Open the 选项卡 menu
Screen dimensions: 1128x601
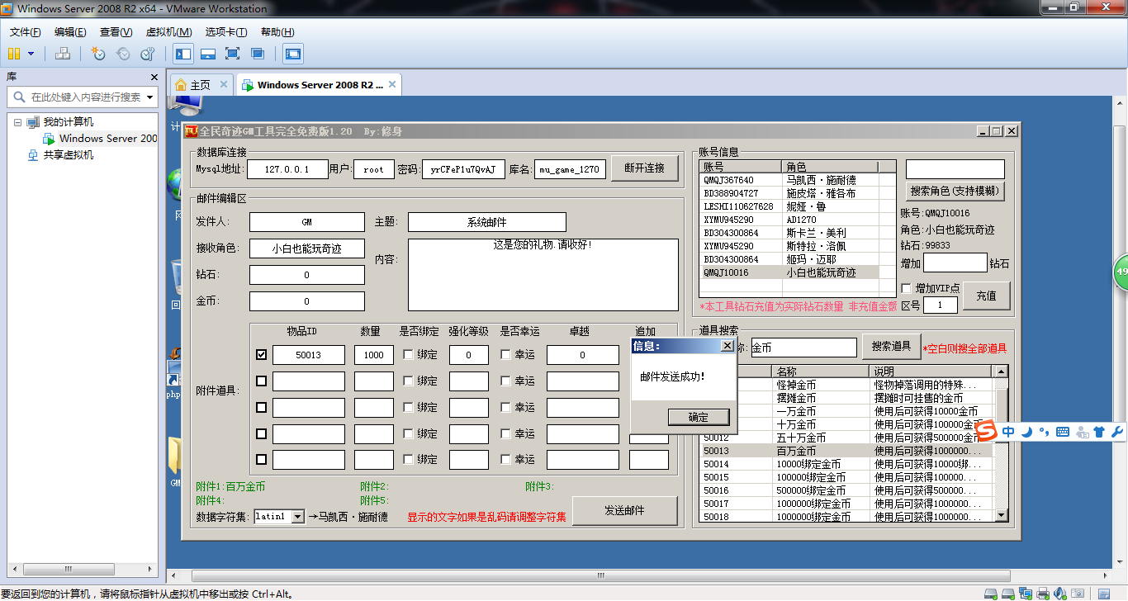[226, 32]
